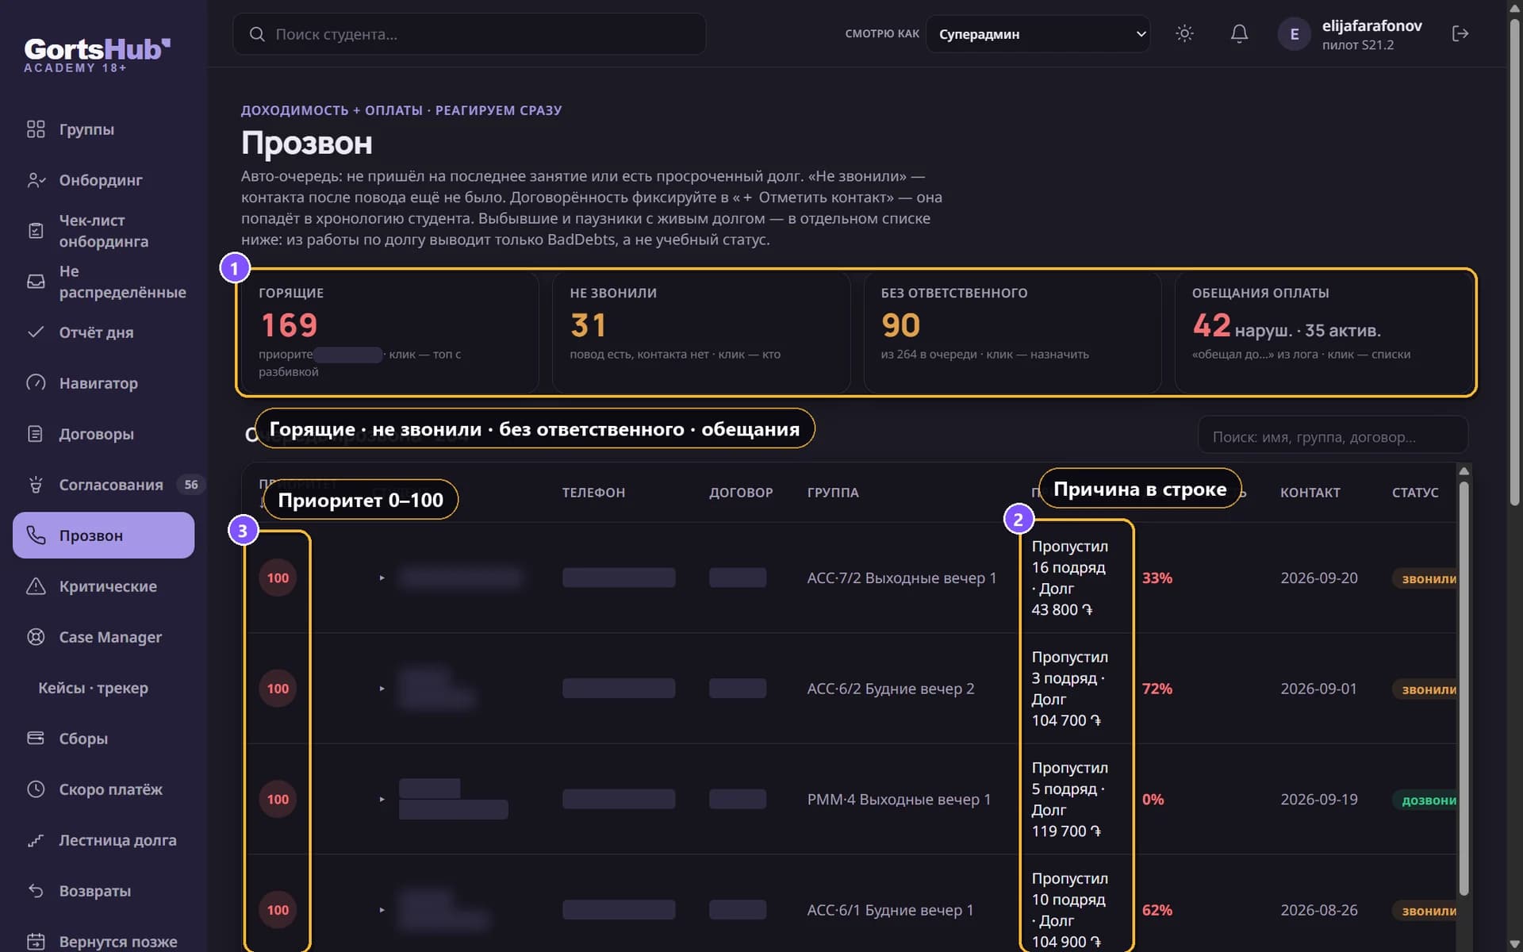The width and height of the screenshot is (1523, 952).
Task: Expand the АСС·6/2 Будние вечер 2 row
Action: point(382,688)
